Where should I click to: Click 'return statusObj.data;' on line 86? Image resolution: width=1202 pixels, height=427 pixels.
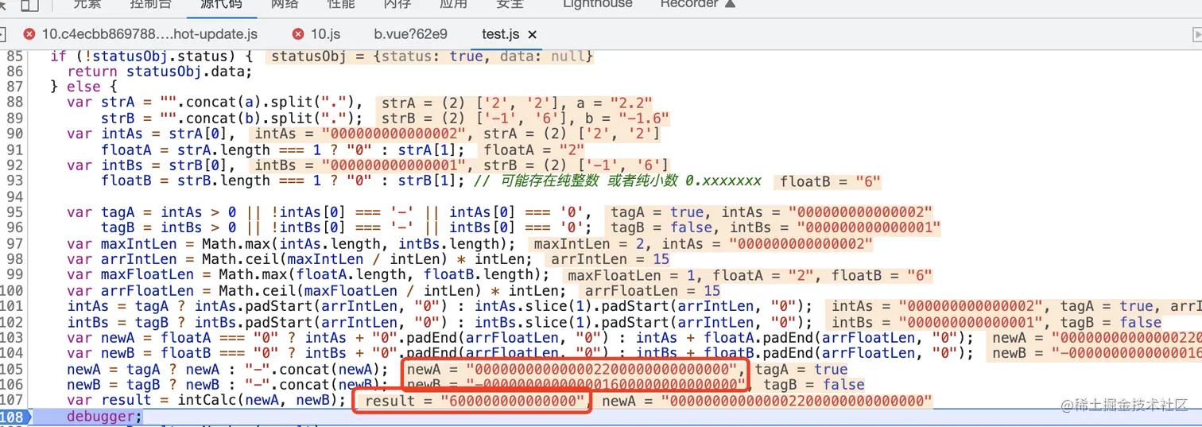pos(160,72)
